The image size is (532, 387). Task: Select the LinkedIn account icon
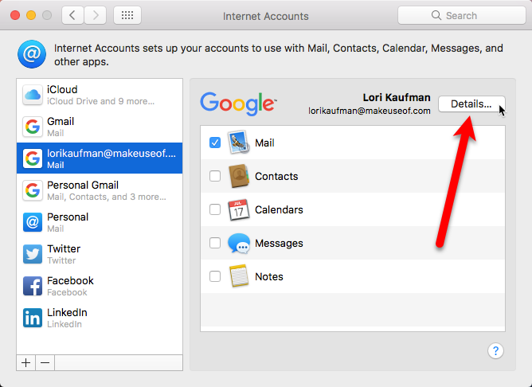point(33,318)
